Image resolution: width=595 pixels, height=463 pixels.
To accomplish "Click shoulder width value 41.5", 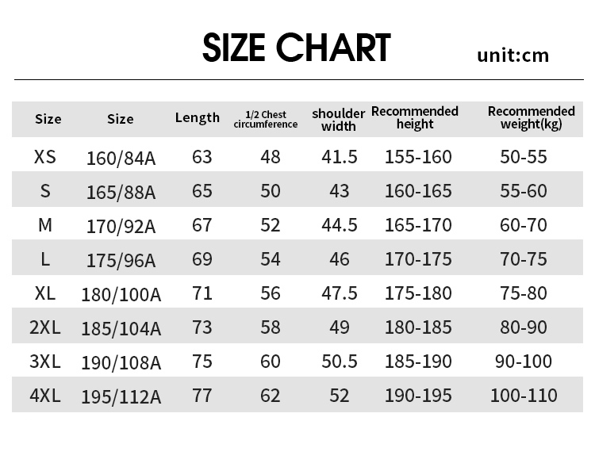I will click(x=339, y=157).
